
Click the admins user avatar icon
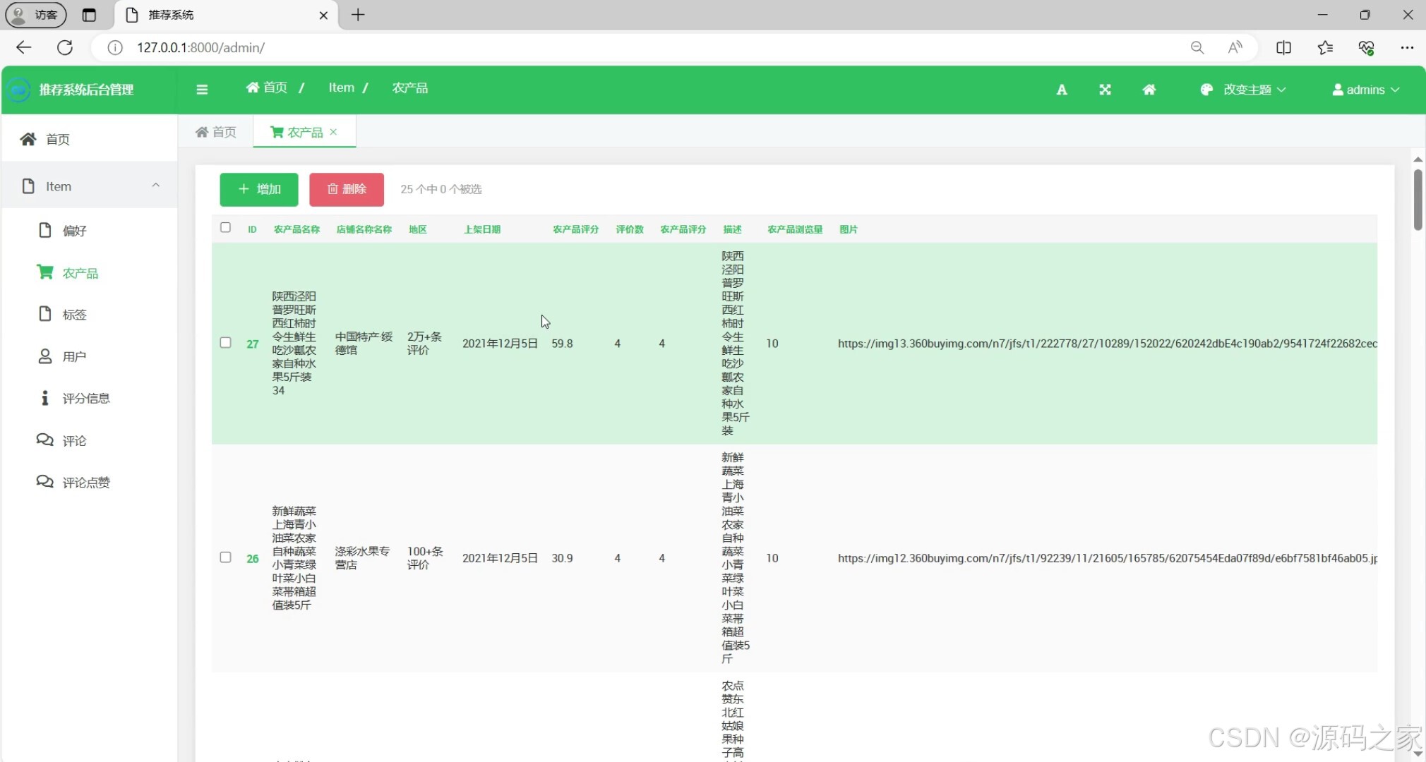[1338, 90]
